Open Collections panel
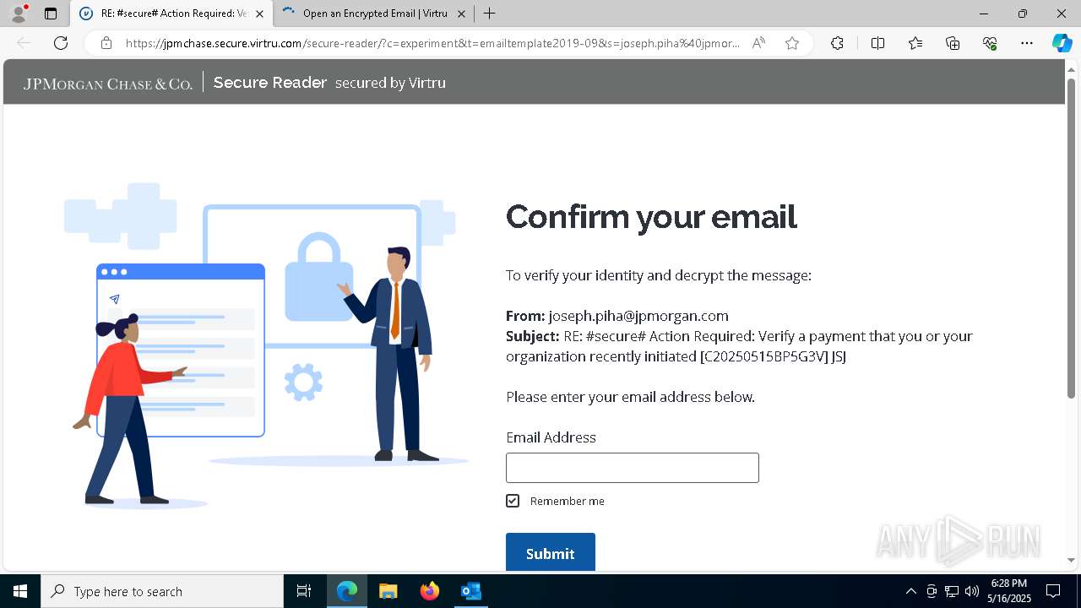Image resolution: width=1081 pixels, height=608 pixels. tap(953, 43)
